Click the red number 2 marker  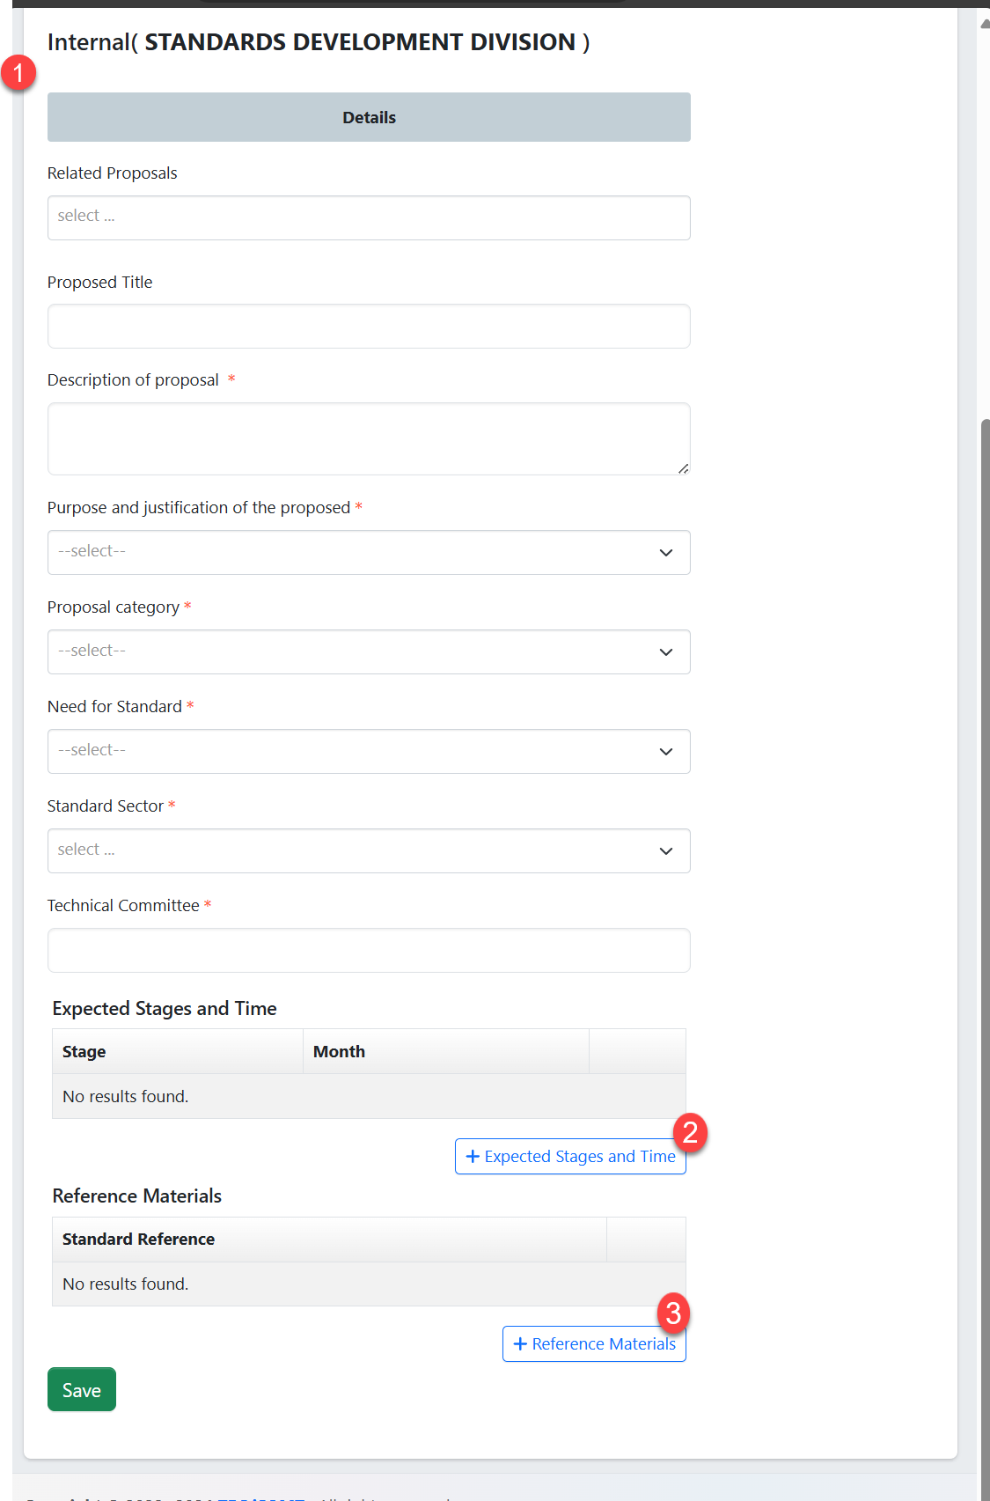[x=690, y=1131]
